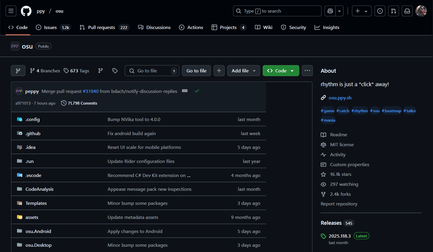433x252 pixels.
Task: Open the peppy author link
Action: pos(32,91)
